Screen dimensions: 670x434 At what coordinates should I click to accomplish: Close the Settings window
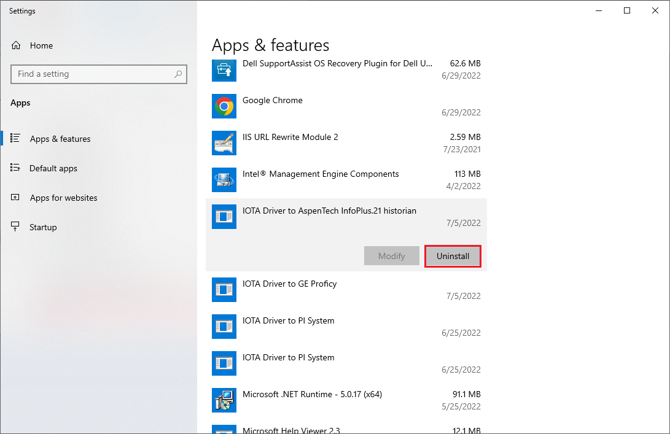(655, 10)
